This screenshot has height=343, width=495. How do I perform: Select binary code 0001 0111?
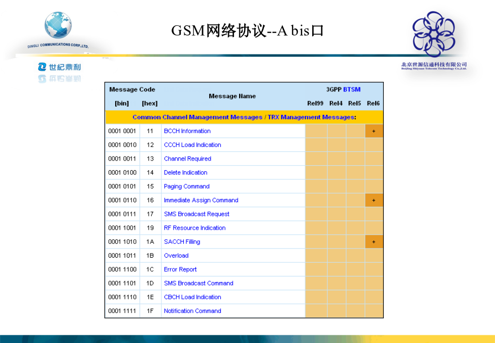click(x=122, y=214)
